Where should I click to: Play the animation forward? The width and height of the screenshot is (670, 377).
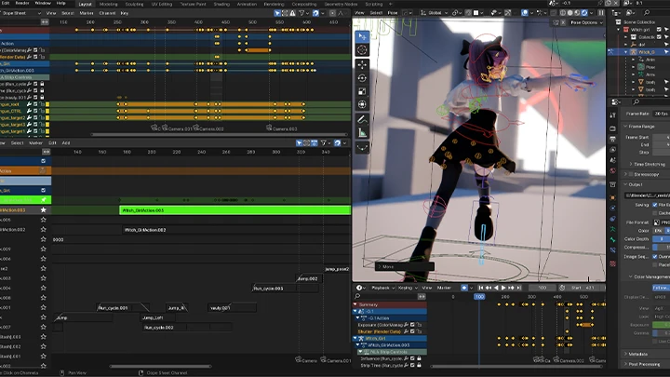click(x=503, y=288)
